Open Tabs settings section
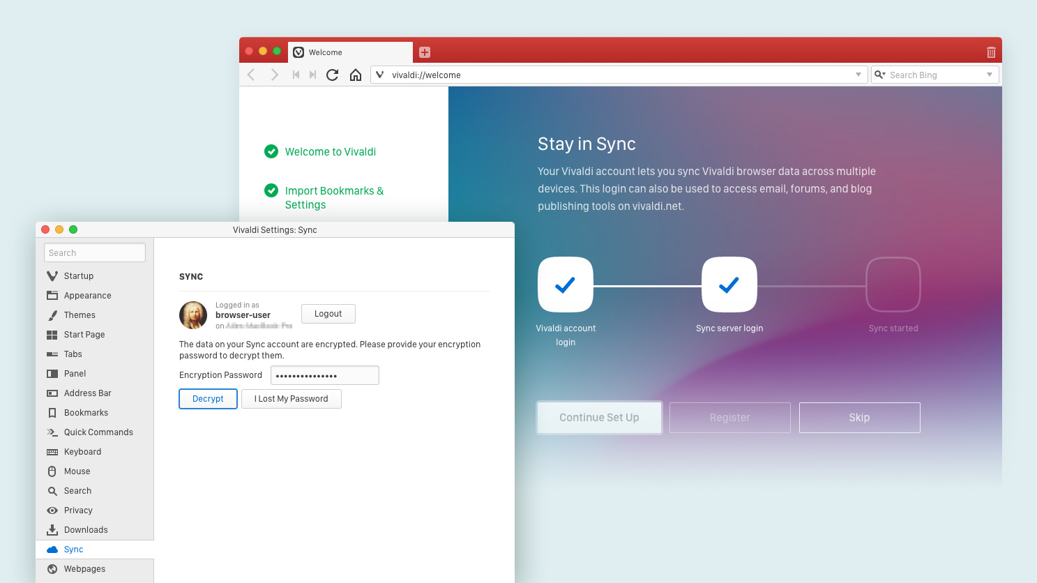Image resolution: width=1037 pixels, height=583 pixels. click(95, 354)
